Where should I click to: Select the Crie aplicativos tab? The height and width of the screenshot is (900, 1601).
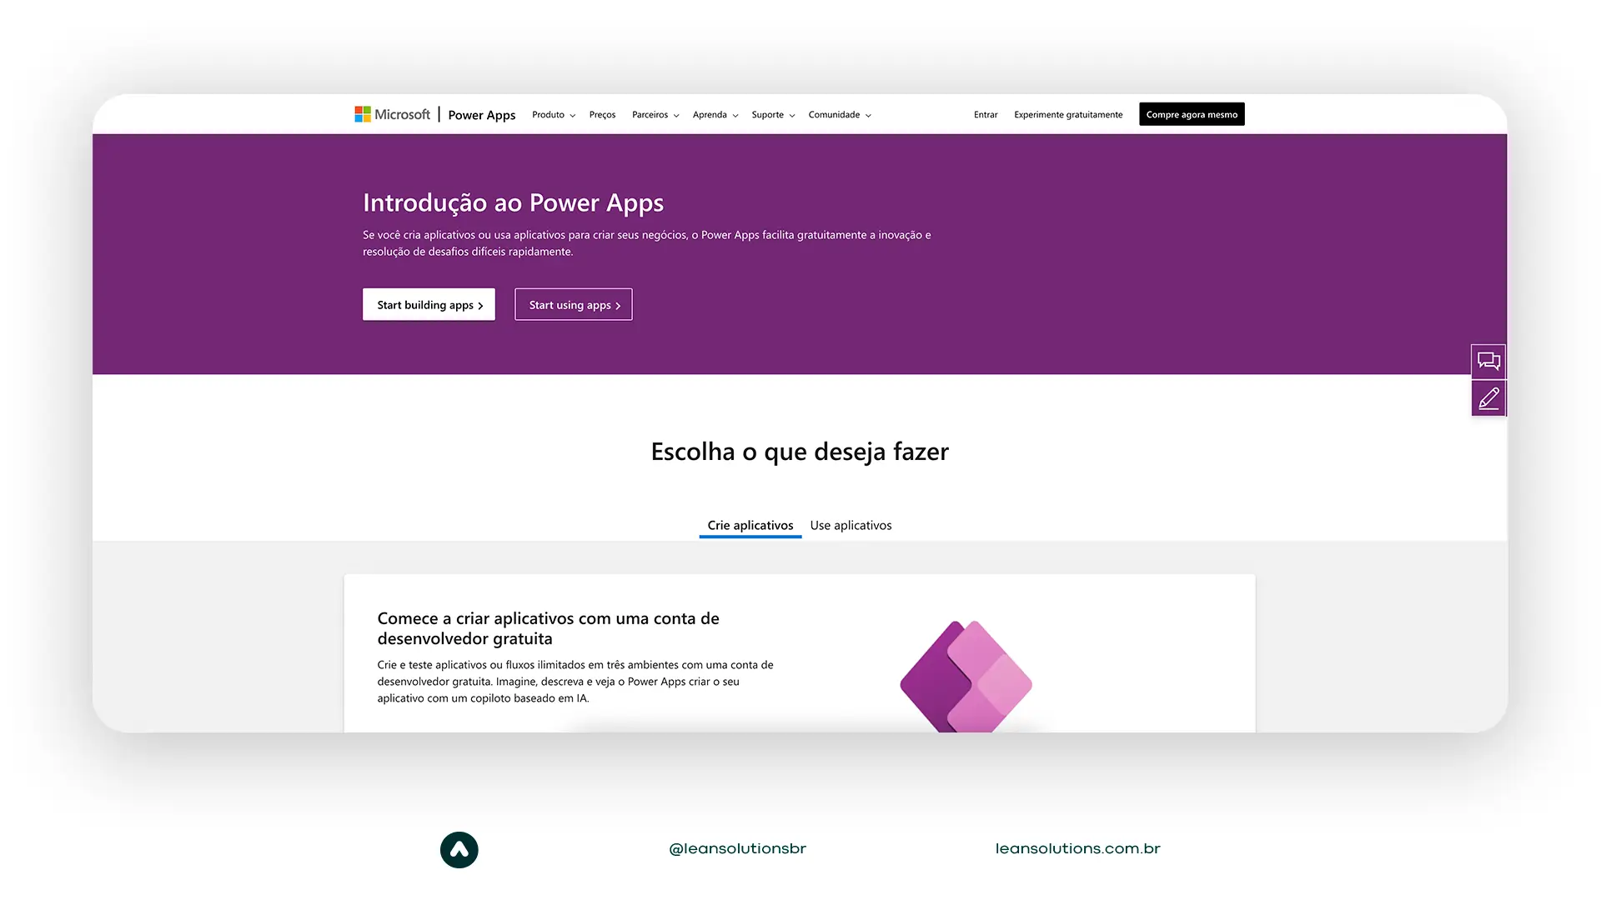pos(750,524)
